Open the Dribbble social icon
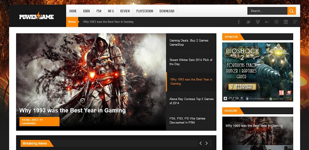 tap(276, 22)
